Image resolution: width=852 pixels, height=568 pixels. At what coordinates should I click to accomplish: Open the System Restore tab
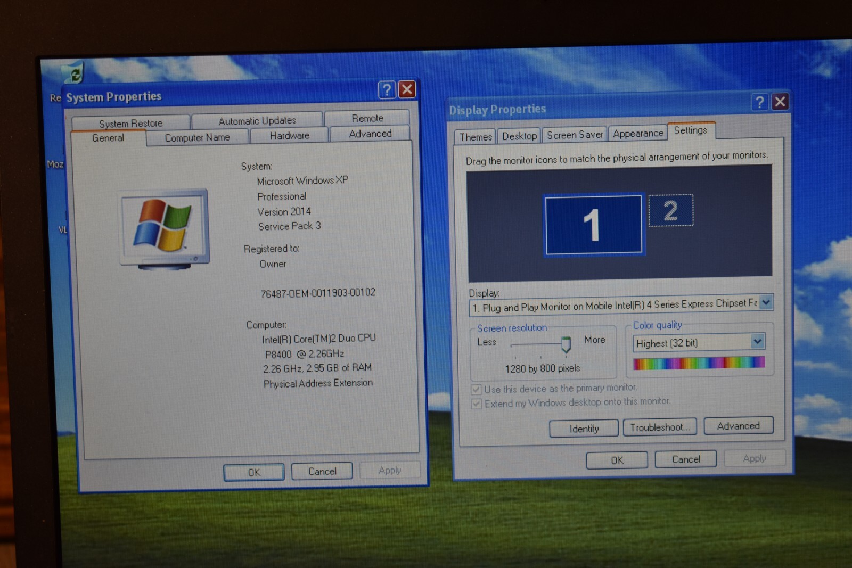pyautogui.click(x=130, y=123)
